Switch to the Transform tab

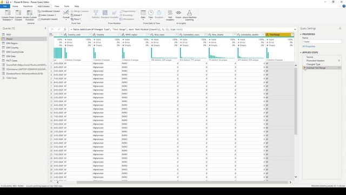coord(28,6)
